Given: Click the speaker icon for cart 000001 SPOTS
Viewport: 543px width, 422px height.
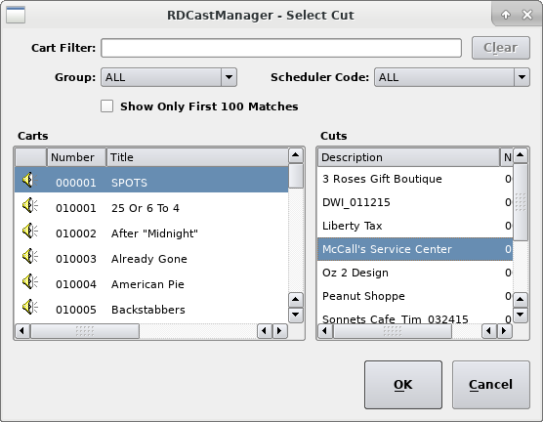Looking at the screenshot, I should point(30,180).
